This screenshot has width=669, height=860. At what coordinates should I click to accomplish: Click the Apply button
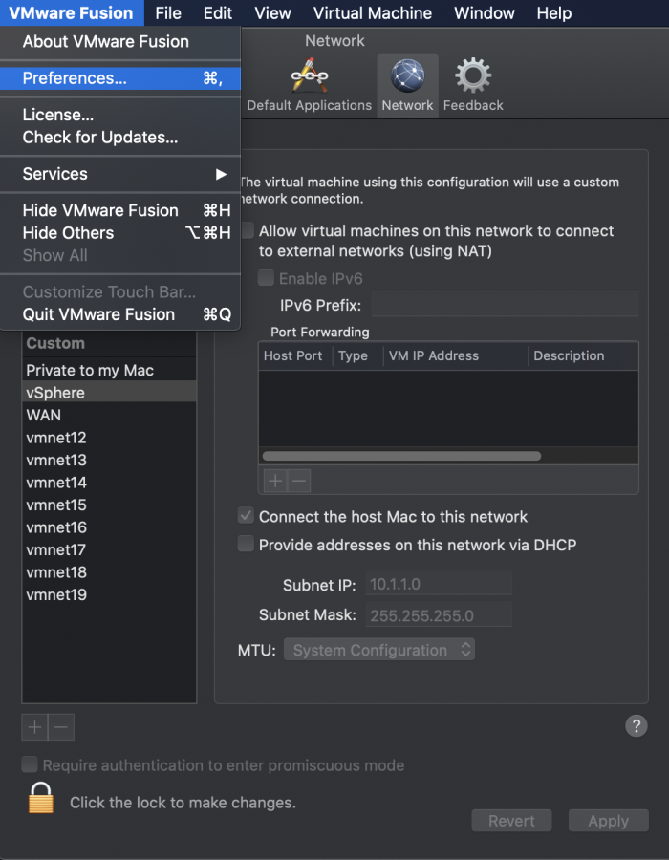[x=608, y=821]
